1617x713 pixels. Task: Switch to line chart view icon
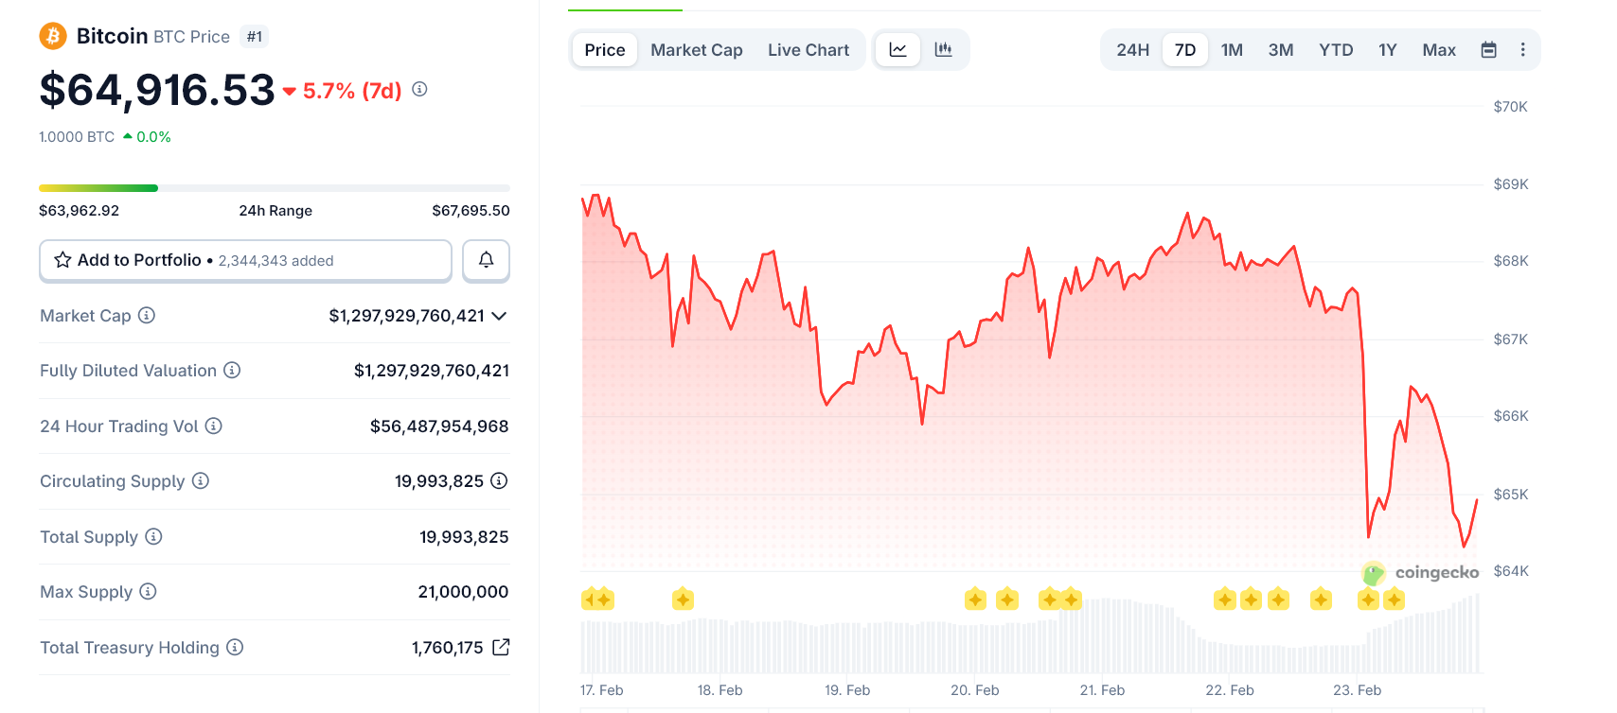(x=897, y=50)
